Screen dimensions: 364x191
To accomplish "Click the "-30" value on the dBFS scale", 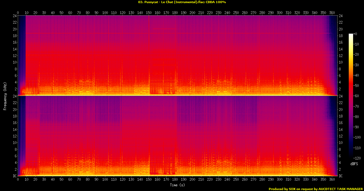I will click(x=356, y=65).
